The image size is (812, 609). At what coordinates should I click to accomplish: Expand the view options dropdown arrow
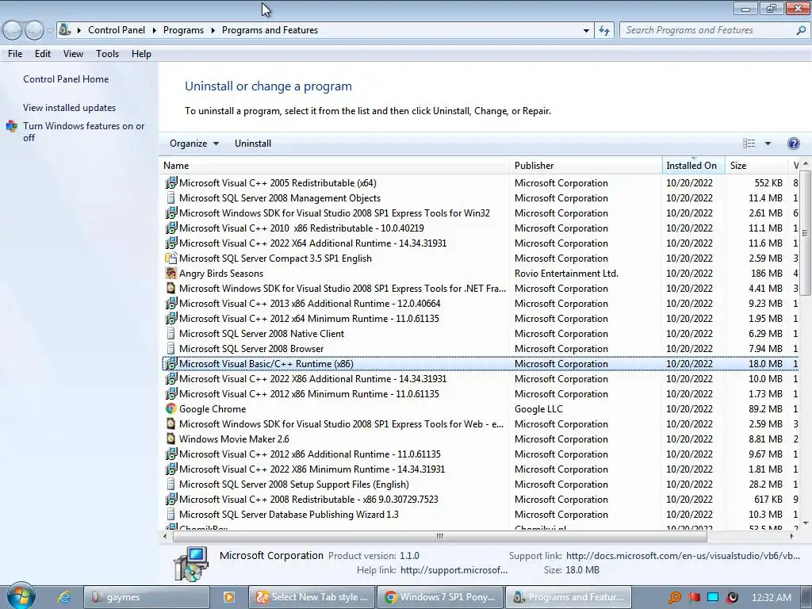(768, 144)
